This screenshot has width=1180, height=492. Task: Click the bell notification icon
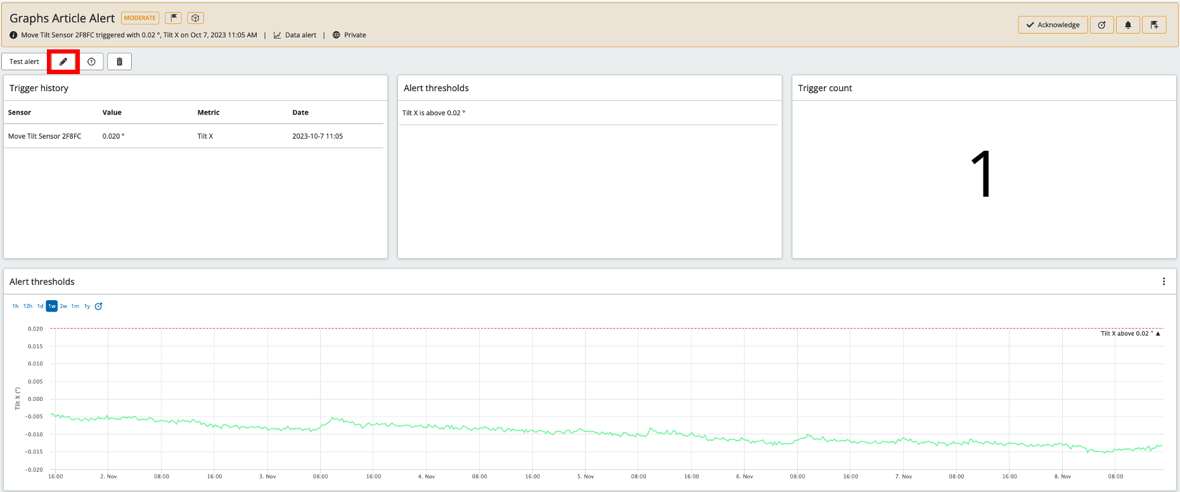click(1127, 25)
